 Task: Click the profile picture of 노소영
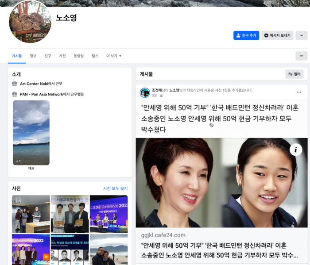30,22
